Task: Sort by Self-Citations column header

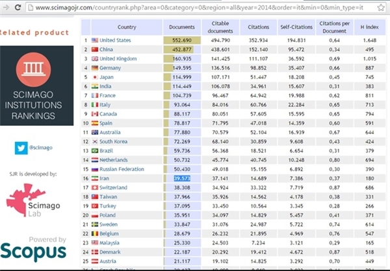Action: coord(296,27)
